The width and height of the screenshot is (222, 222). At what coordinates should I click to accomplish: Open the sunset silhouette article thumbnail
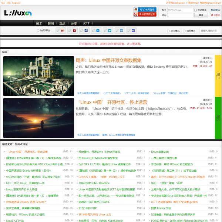coord(39,118)
